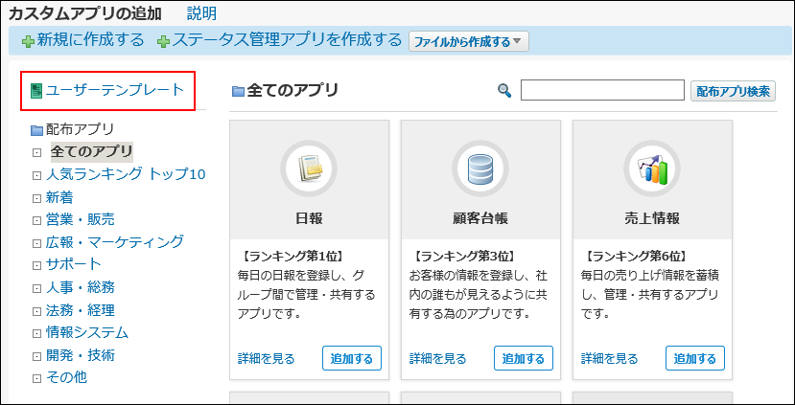The height and width of the screenshot is (405, 795).
Task: Select 人気ランキング トップ10 category
Action: click(126, 174)
